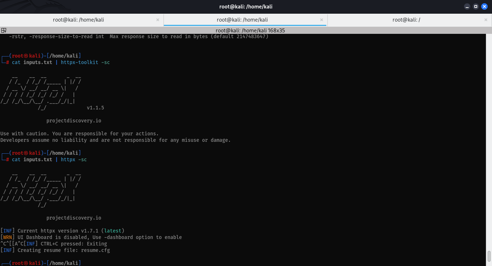Click the first projectdiscovery.io text under v1.1.5

point(74,121)
